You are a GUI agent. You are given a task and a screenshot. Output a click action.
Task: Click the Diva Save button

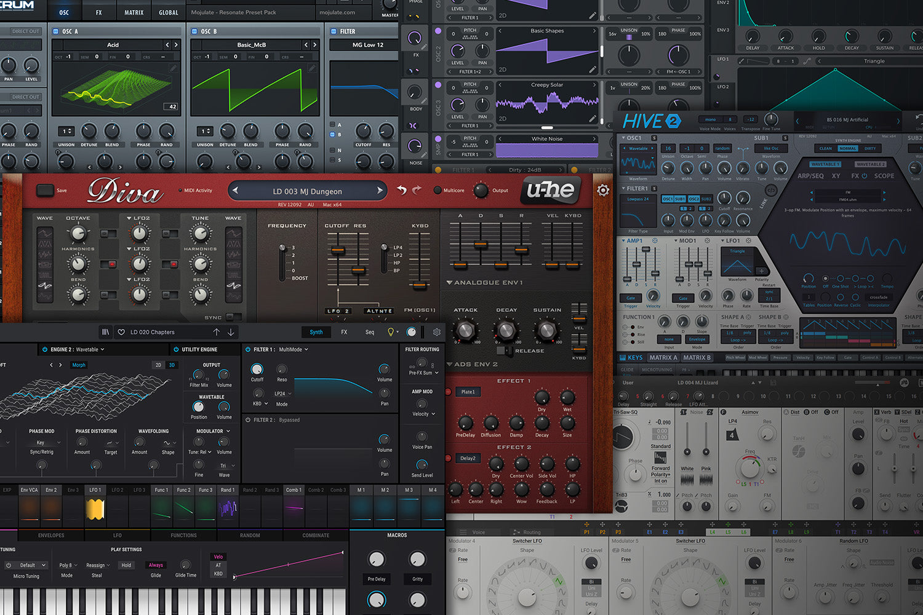coord(45,191)
